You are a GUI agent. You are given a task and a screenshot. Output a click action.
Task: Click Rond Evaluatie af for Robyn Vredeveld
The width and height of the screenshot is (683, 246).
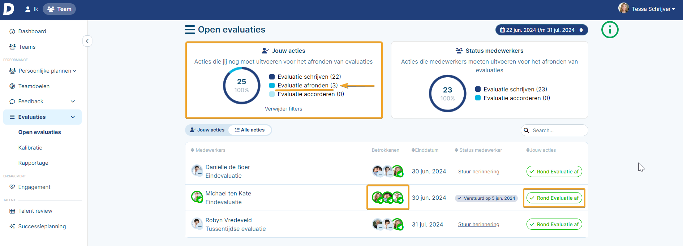pos(554,224)
